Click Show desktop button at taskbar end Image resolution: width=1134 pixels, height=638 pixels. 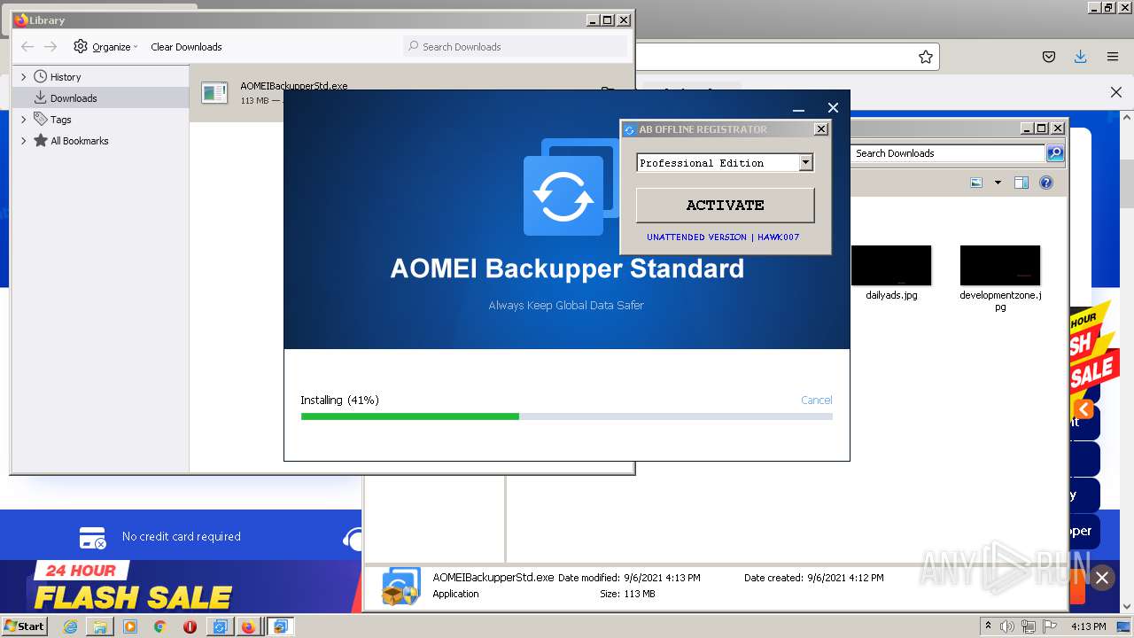1124,626
